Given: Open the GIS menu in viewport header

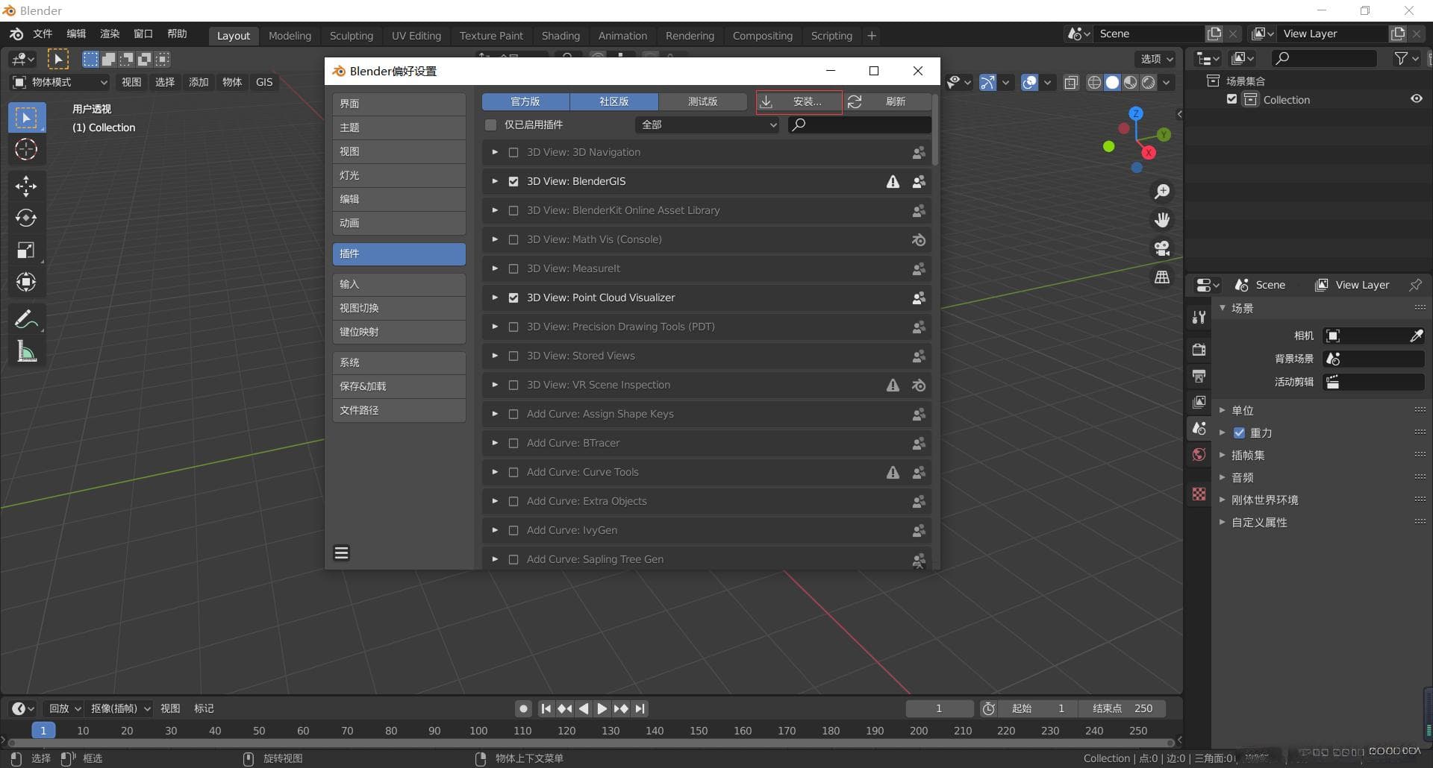Looking at the screenshot, I should click(x=264, y=82).
